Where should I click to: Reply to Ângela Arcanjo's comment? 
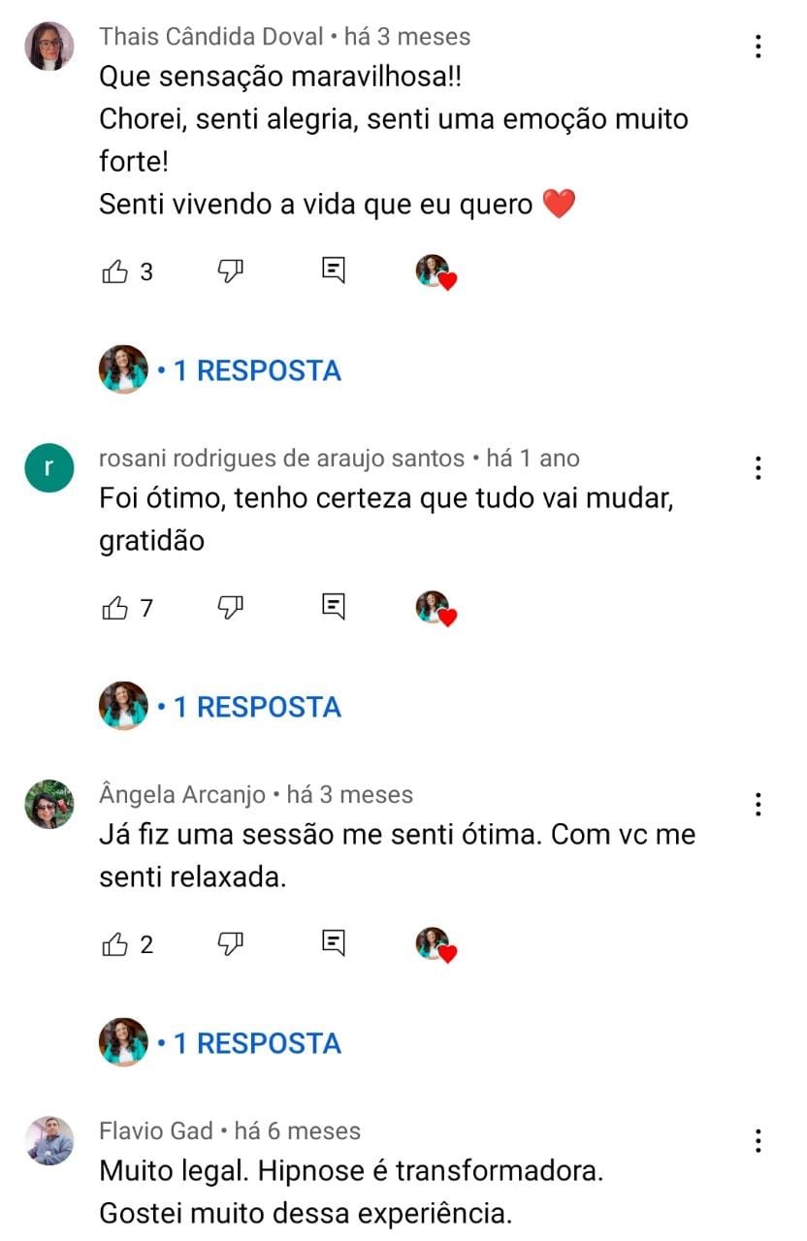coord(333,944)
